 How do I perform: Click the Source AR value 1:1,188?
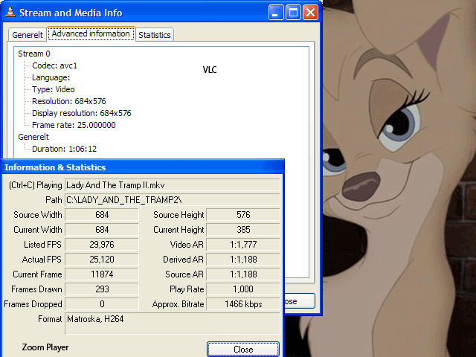click(x=243, y=274)
